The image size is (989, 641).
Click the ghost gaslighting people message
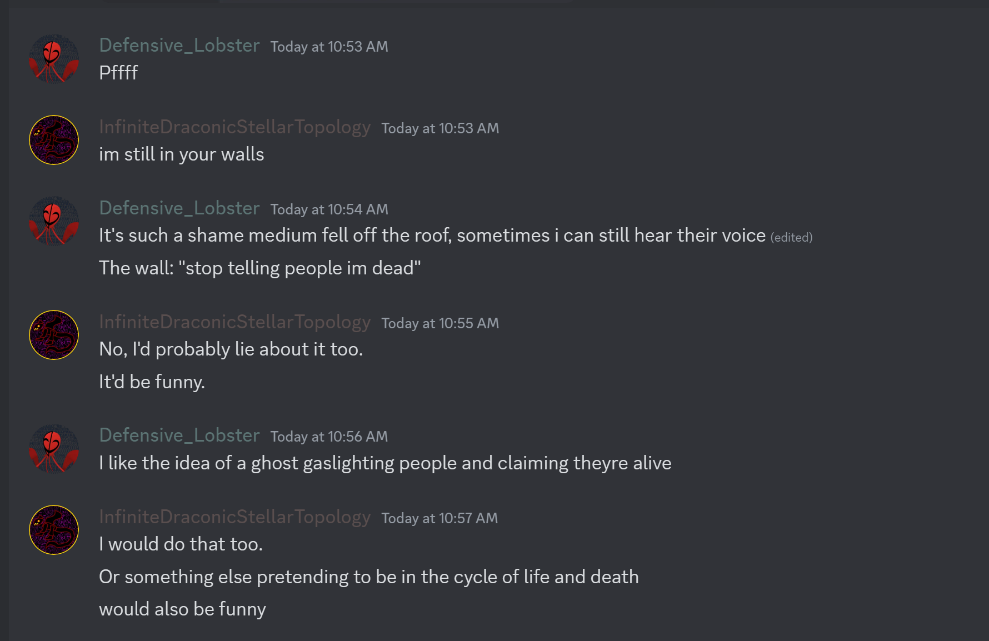[385, 463]
